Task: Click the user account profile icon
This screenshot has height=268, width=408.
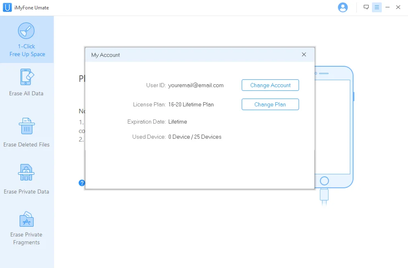Action: 343,7
